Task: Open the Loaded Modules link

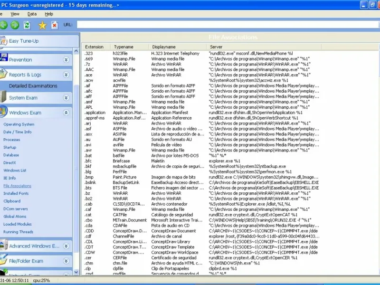Action: point(18,224)
